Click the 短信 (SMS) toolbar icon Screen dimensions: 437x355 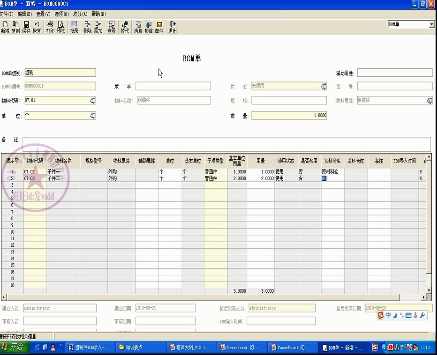[149, 27]
